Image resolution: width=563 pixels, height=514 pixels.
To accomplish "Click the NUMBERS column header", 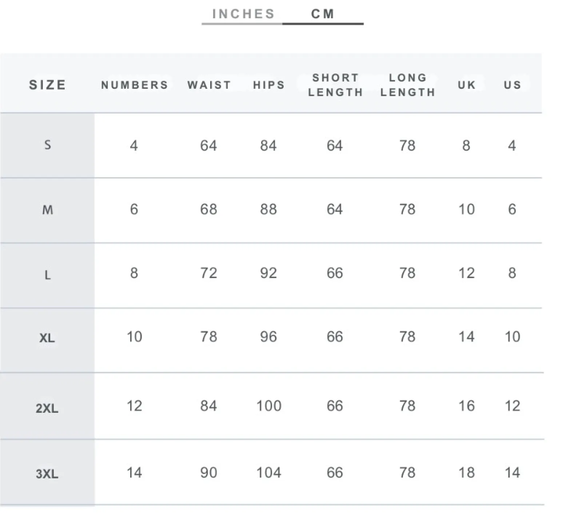I will (135, 85).
